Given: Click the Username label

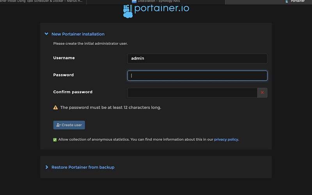Looking at the screenshot, I should pos(64,58).
